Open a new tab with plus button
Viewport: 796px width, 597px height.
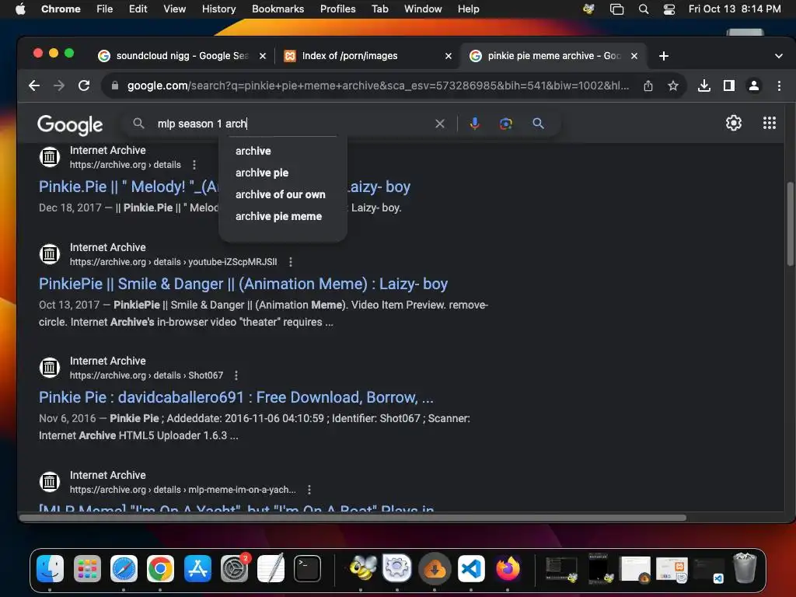pos(664,56)
